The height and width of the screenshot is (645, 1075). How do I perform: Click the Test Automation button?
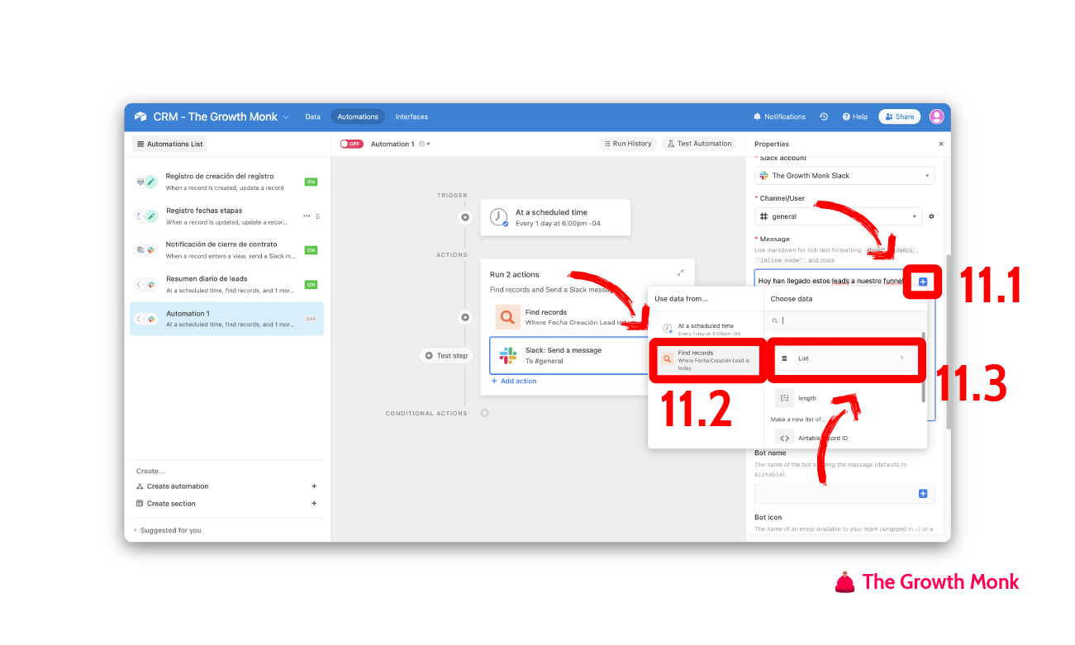pos(699,144)
